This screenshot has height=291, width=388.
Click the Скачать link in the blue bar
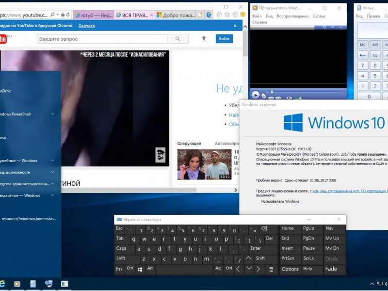point(87,26)
